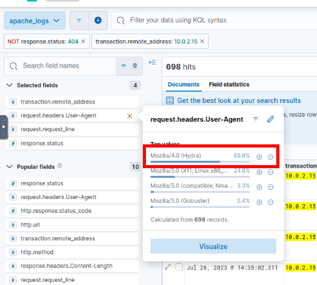Collapse the Selected fields section
The image size is (317, 285).
click(x=9, y=85)
